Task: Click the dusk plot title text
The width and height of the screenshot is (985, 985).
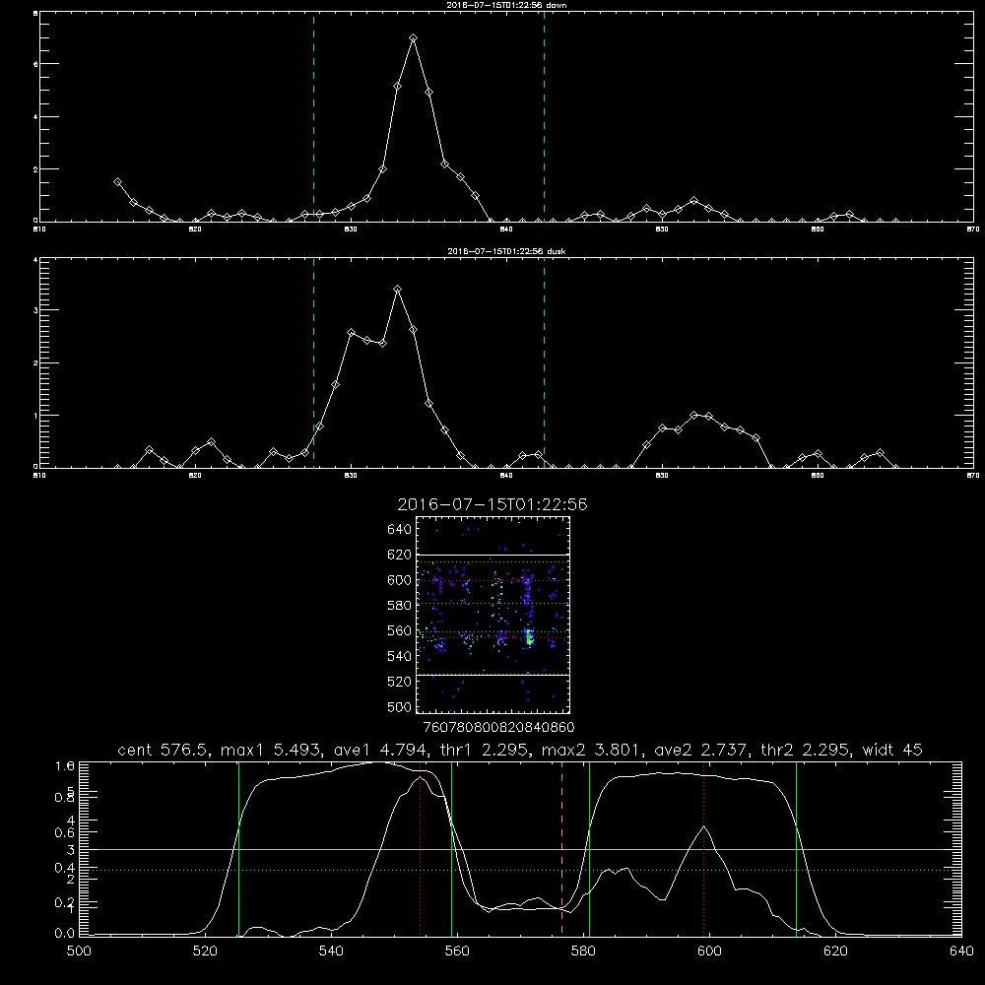Action: pos(506,251)
